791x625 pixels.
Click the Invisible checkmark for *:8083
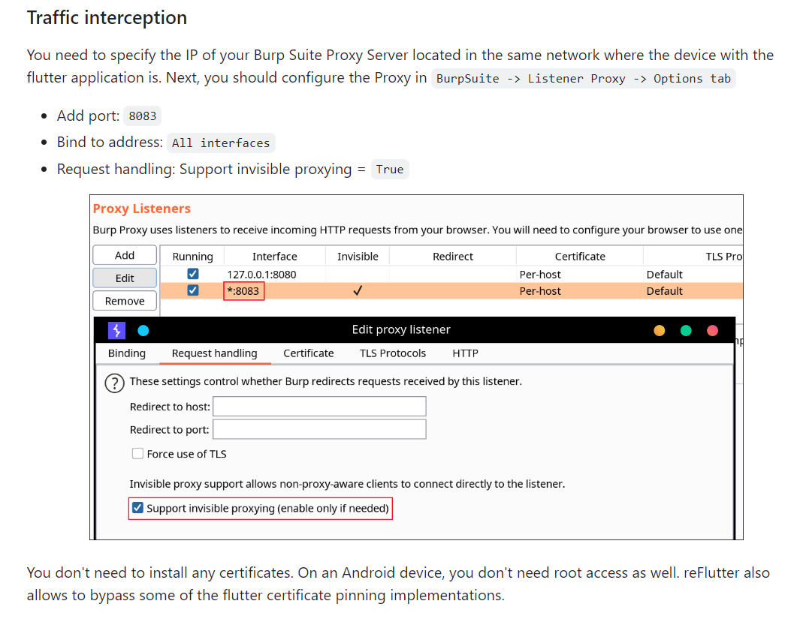tap(358, 291)
